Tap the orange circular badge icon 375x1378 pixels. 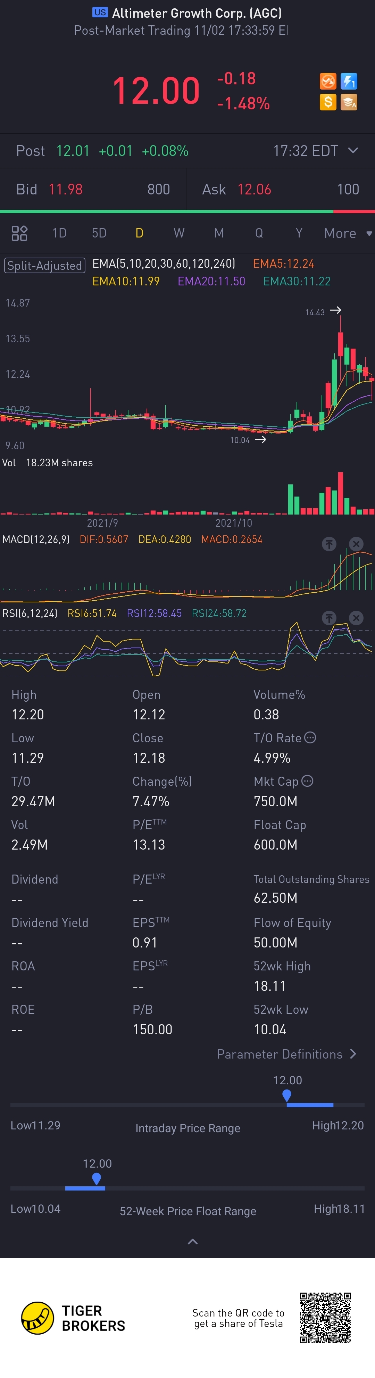pyautogui.click(x=328, y=81)
